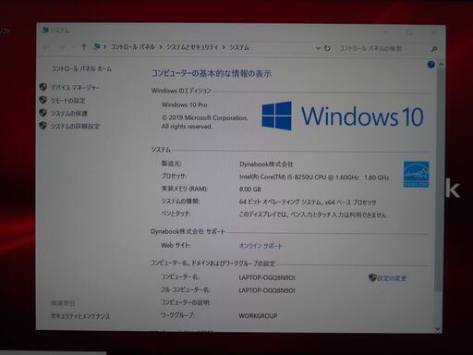Open システムの保護 system protection link
This screenshot has height=355, width=473.
point(69,114)
